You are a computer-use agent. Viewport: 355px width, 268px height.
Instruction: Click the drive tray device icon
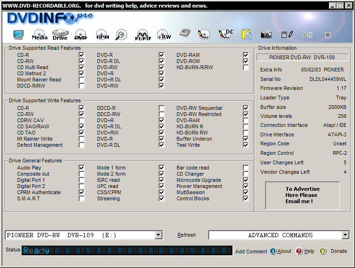(185, 34)
